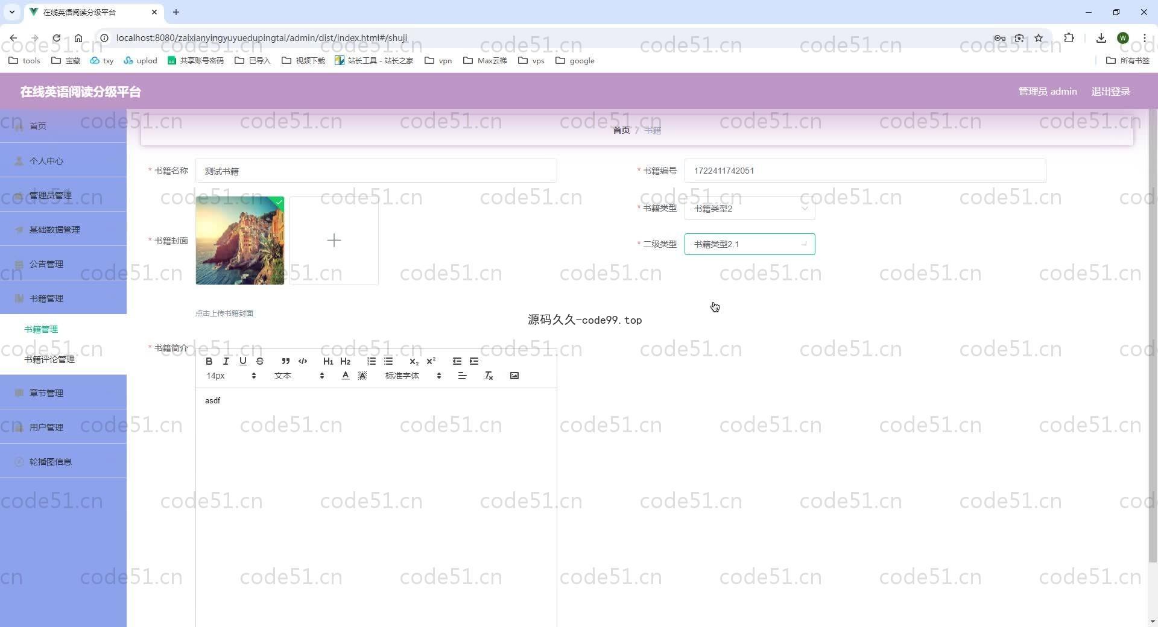Screen dimensions: 1158x627
Task: Create an ordered list
Action: pyautogui.click(x=371, y=361)
